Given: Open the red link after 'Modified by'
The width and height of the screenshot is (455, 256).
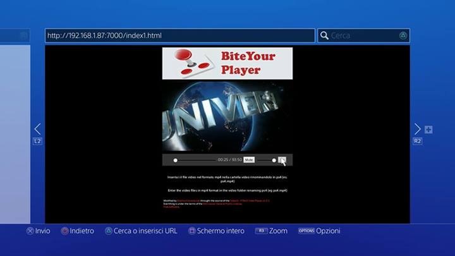Looking at the screenshot, I should point(188,200).
